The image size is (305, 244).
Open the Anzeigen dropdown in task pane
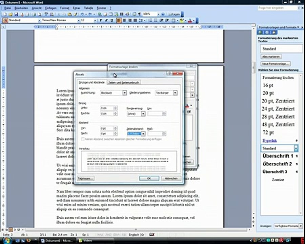[x=301, y=226]
